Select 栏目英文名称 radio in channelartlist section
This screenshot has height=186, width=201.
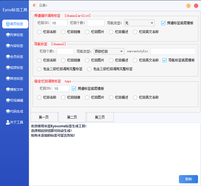(135, 32)
